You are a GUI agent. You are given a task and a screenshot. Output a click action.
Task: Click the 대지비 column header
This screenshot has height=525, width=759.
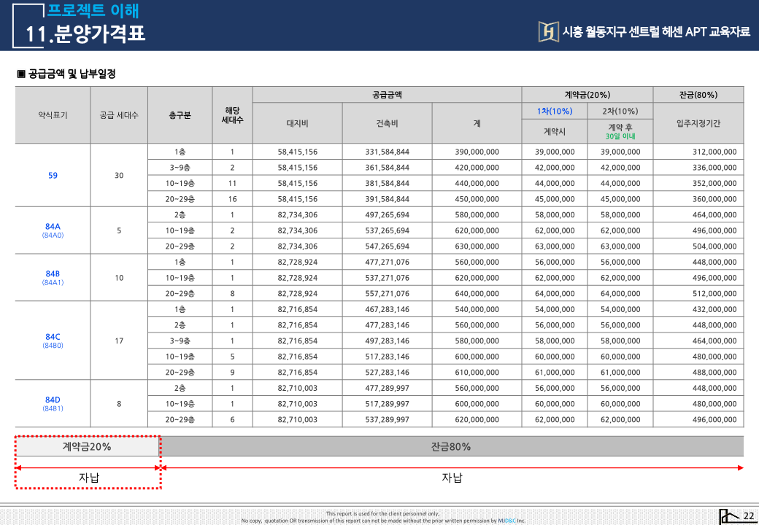(x=297, y=123)
